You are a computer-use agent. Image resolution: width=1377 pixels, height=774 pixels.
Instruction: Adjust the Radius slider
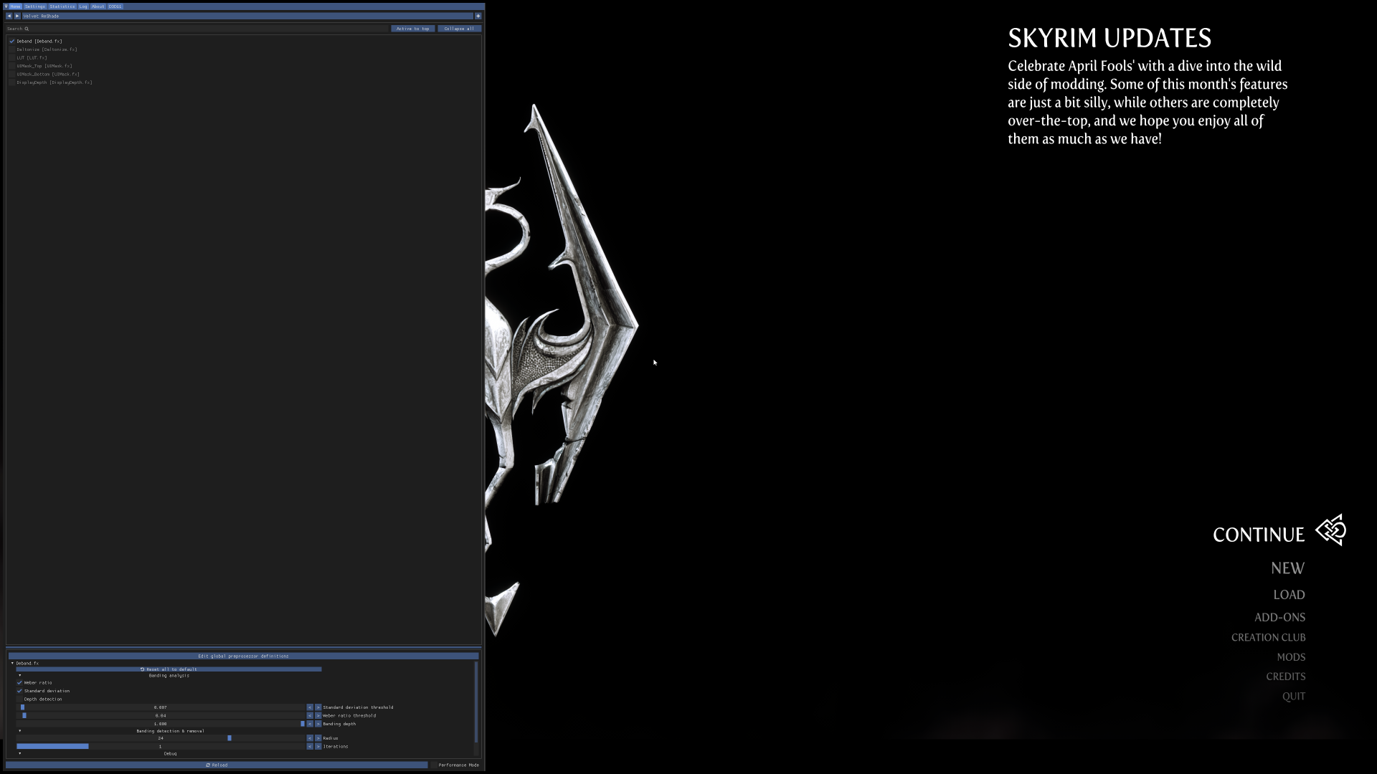pyautogui.click(x=161, y=738)
